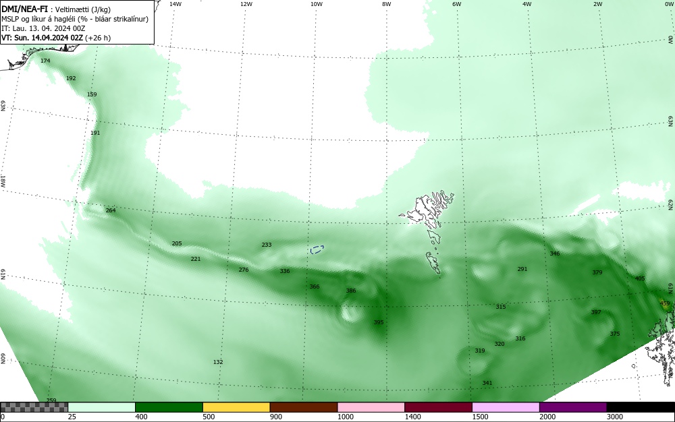Image resolution: width=675 pixels, height=422 pixels.
Task: Pick the maroon 1400–1500 legend swatch
Action: 438,407
